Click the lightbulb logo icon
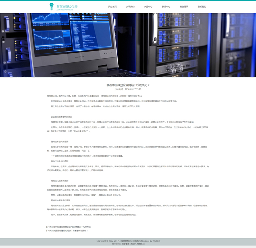 click(52, 6)
